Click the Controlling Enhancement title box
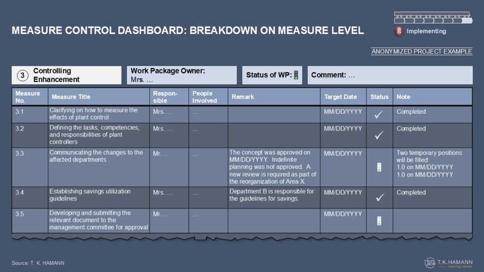Image resolution: width=484 pixels, height=272 pixels. tap(66, 75)
